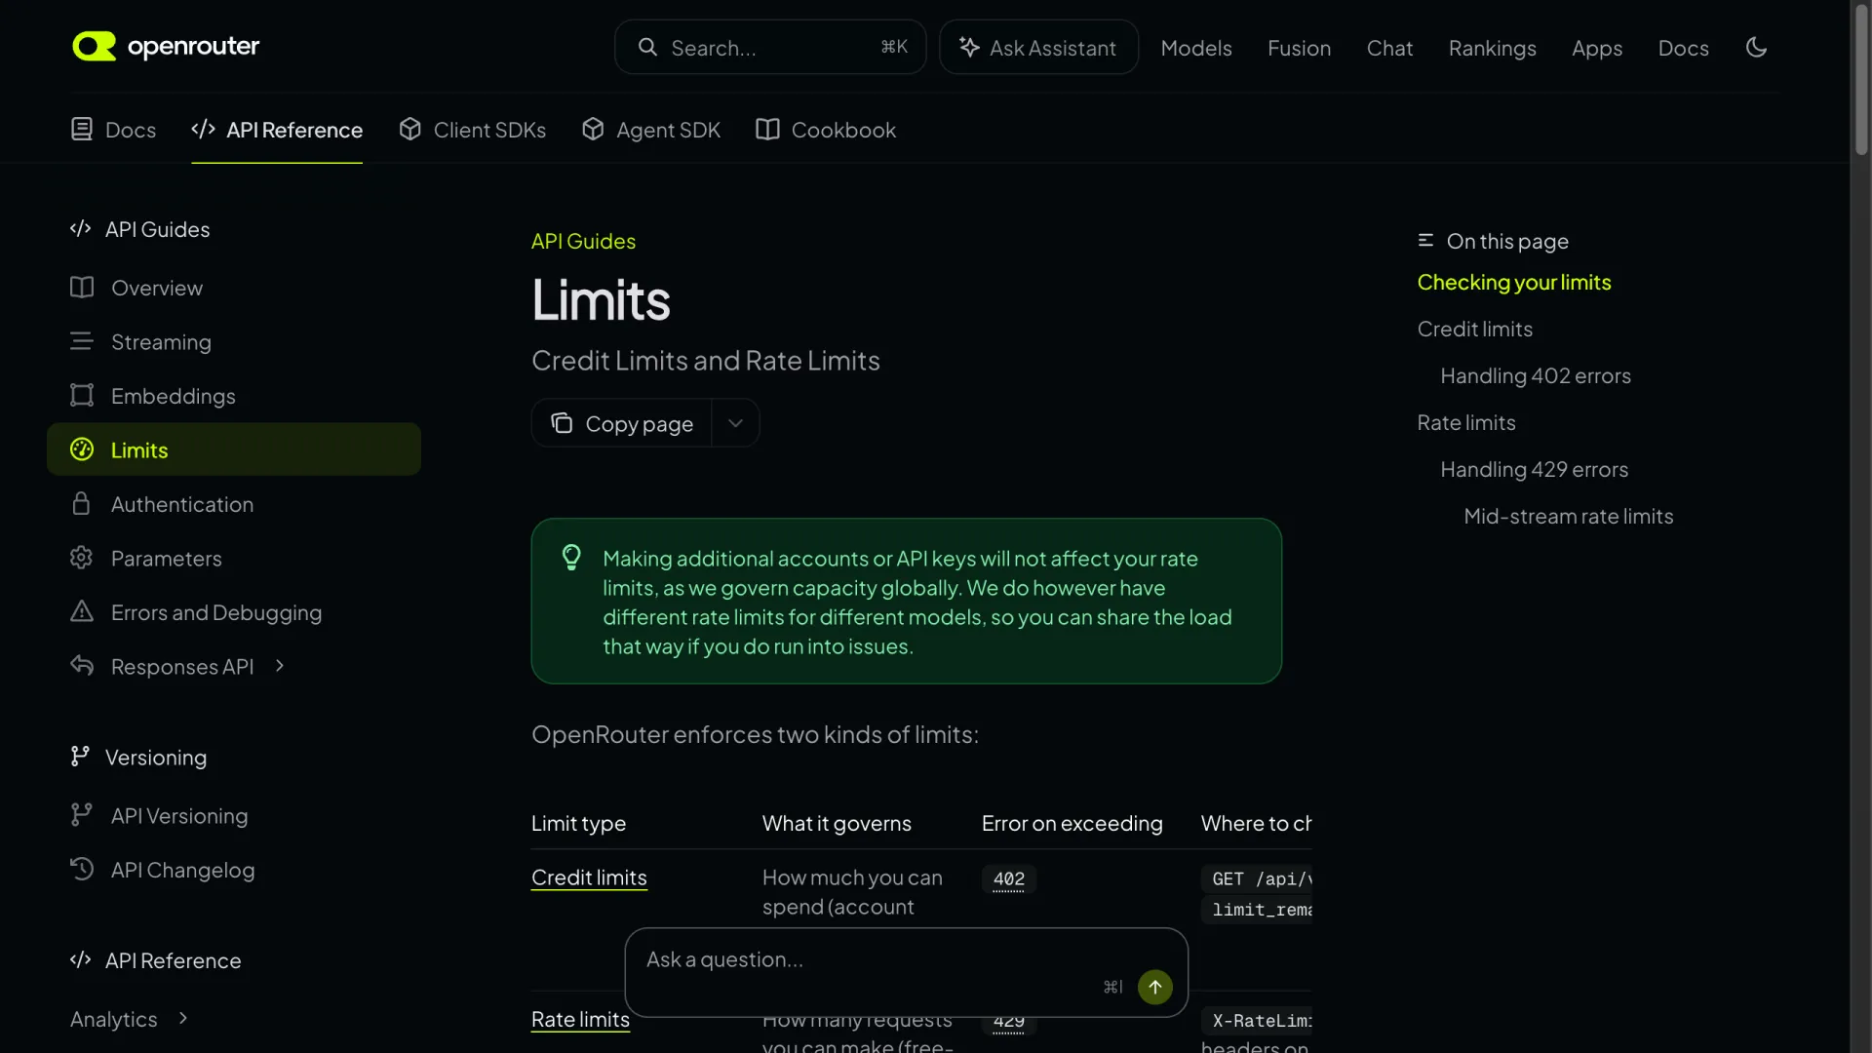Click the API Guides breadcrumb link

583,241
